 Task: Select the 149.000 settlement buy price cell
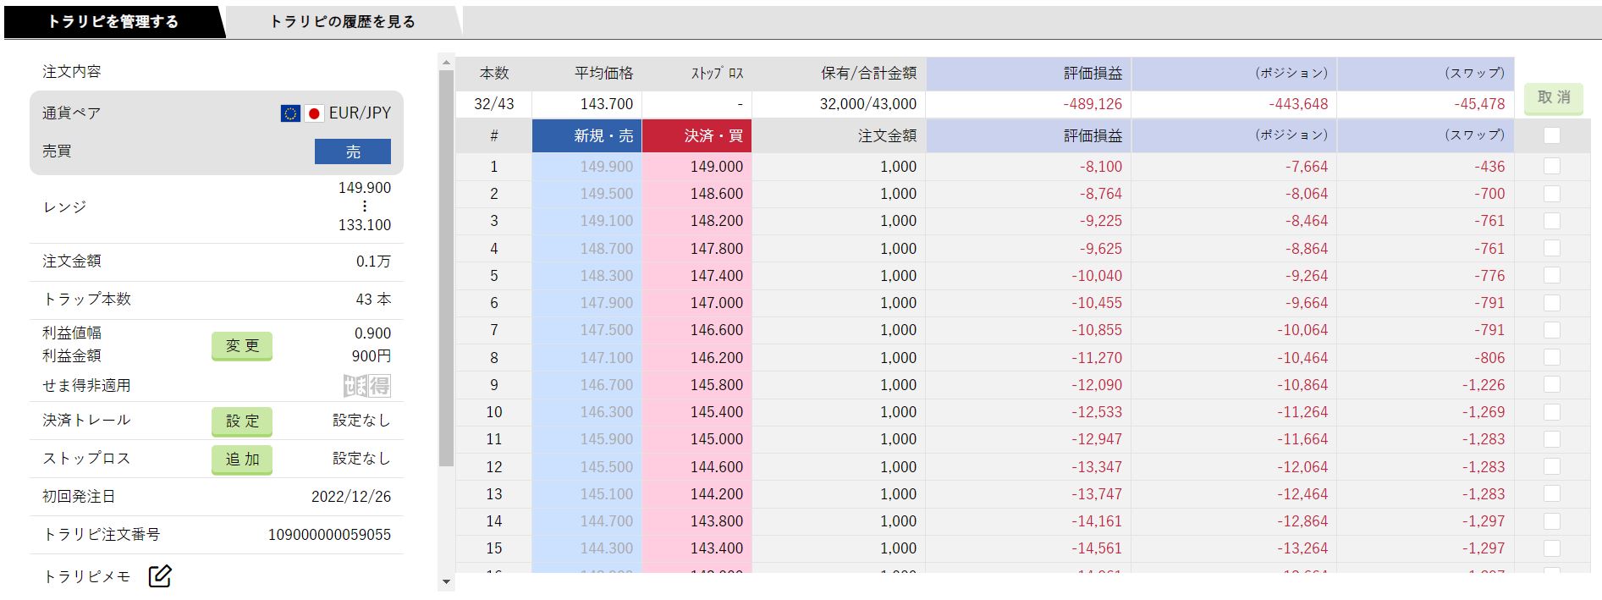[696, 167]
